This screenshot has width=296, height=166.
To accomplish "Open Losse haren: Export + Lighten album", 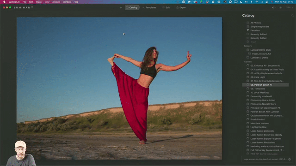I will [265, 139].
